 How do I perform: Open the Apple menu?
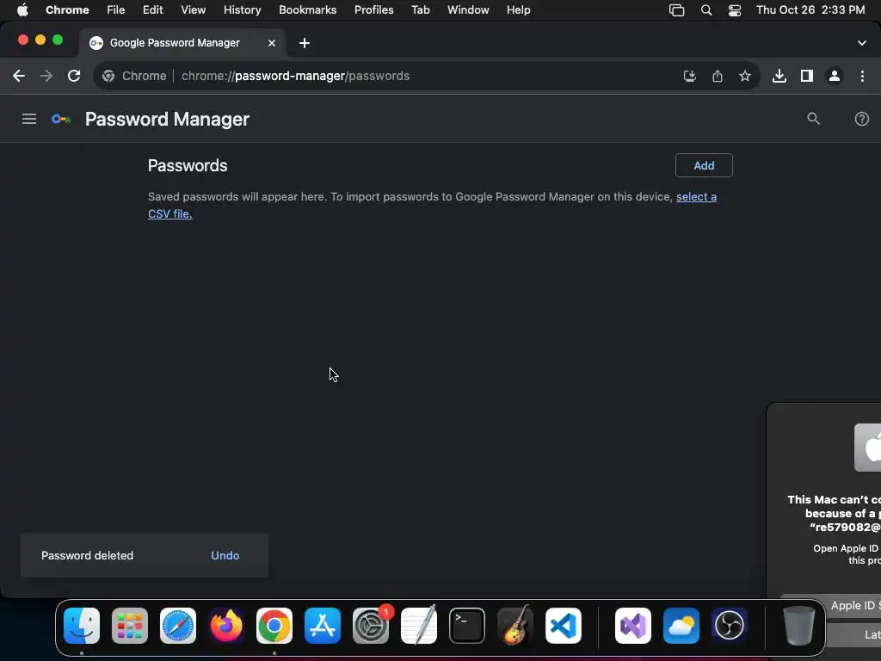click(22, 9)
